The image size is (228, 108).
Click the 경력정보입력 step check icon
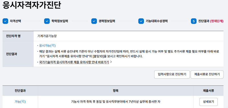click(94, 21)
